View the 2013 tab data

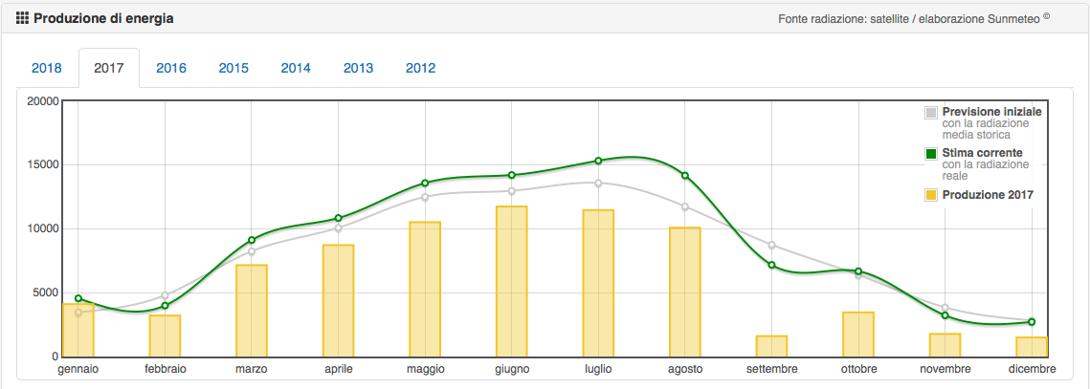click(x=358, y=68)
